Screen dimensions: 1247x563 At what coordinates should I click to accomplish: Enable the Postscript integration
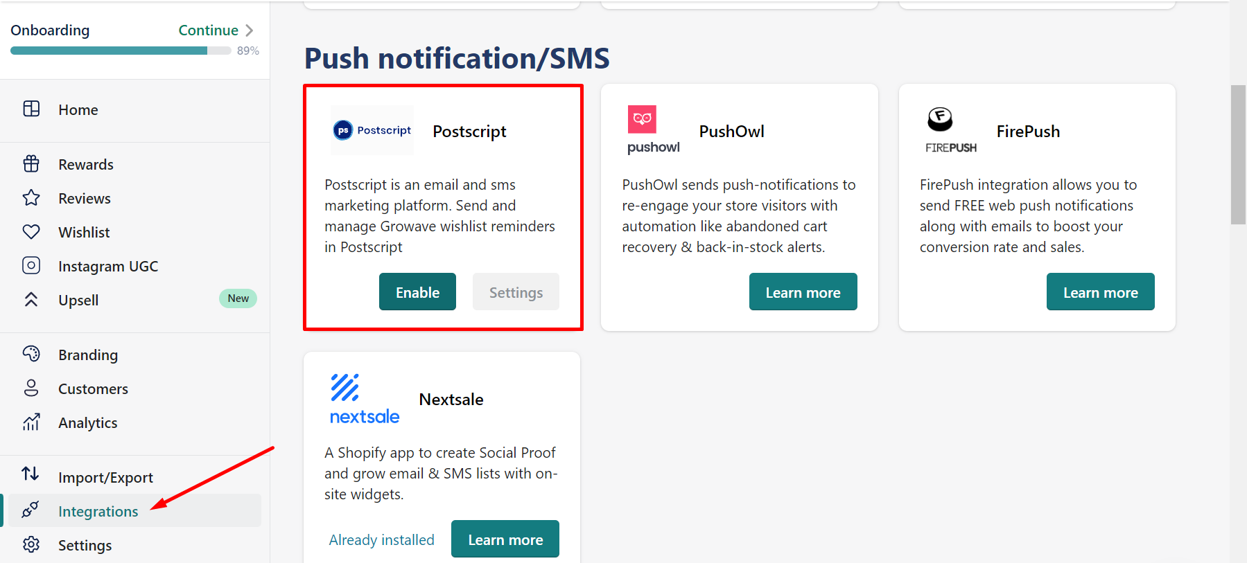pos(417,292)
